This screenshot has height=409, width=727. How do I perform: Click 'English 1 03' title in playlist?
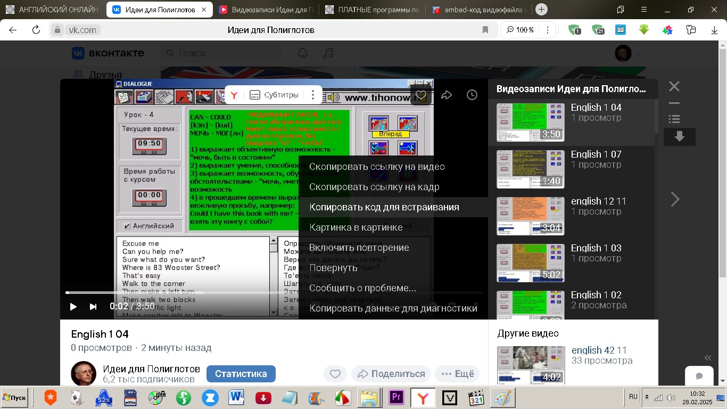pyautogui.click(x=596, y=248)
